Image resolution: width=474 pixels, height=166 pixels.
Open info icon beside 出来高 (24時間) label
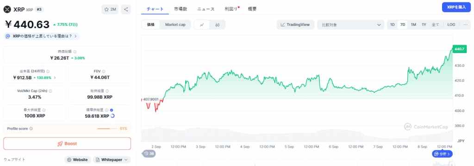pos(48,71)
